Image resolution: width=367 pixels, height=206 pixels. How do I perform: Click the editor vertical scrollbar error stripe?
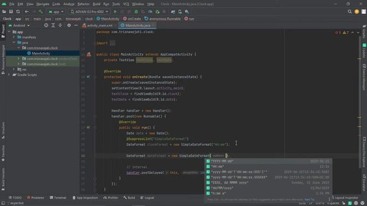pos(360,103)
